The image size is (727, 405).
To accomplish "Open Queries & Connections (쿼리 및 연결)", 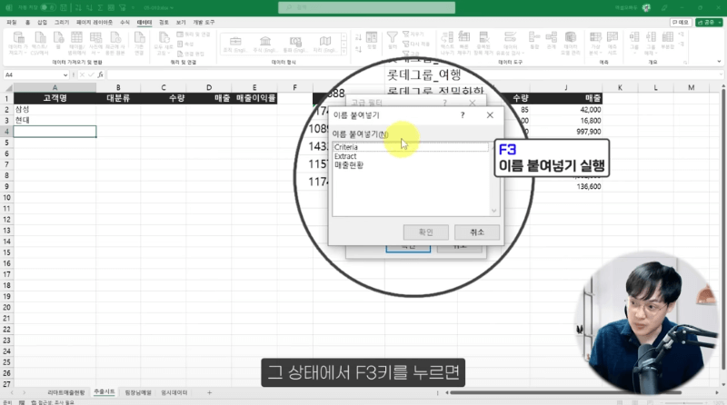I will [194, 35].
